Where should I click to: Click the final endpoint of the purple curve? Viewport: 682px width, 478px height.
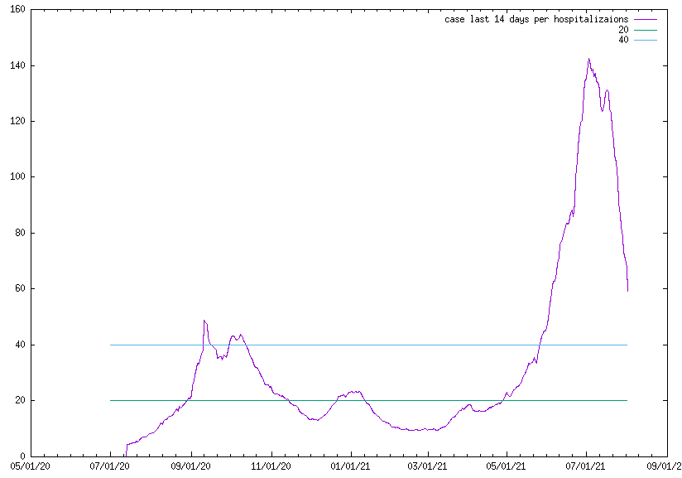(x=627, y=291)
